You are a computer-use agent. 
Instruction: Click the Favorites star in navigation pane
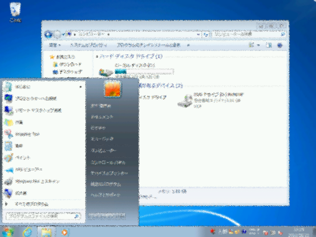52,57
